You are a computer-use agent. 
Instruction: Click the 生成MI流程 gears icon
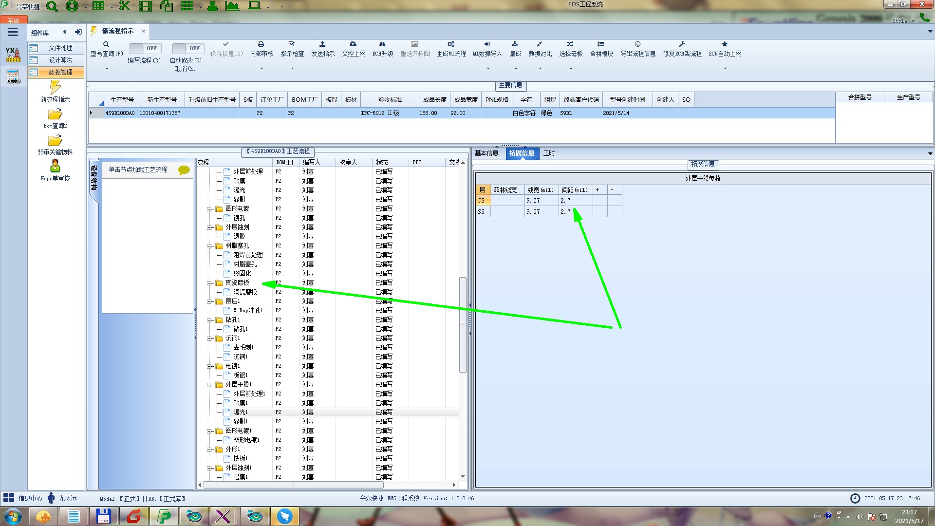[x=451, y=44]
